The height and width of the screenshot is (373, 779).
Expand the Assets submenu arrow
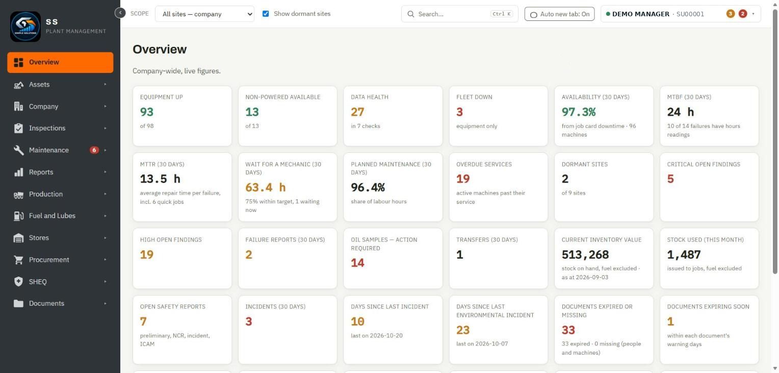coord(106,85)
